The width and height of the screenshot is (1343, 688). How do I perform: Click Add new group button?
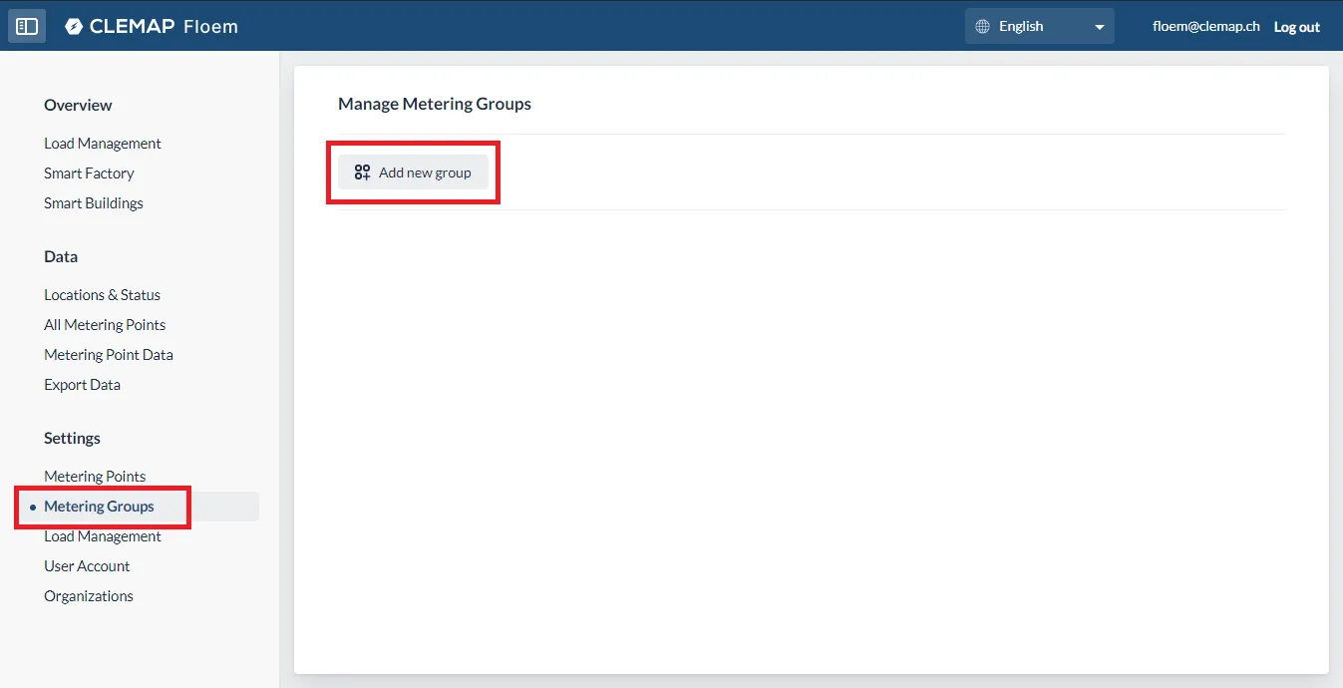click(x=413, y=172)
